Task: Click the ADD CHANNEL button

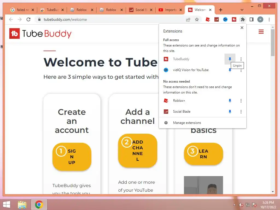Action: 138,151
